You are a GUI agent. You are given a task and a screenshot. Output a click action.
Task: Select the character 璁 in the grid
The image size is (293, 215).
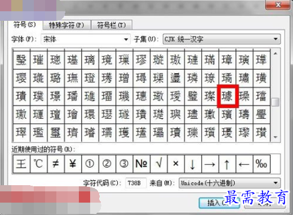[56, 60]
